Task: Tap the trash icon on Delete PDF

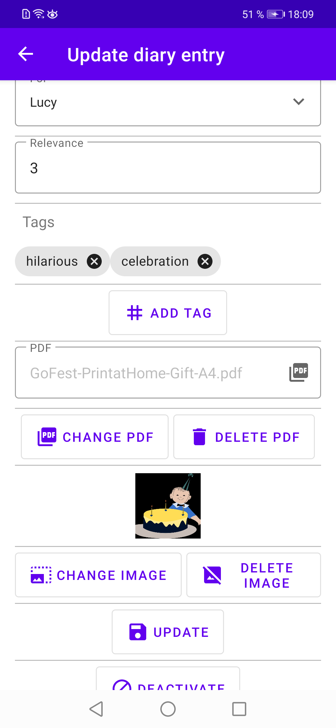Action: tap(199, 437)
